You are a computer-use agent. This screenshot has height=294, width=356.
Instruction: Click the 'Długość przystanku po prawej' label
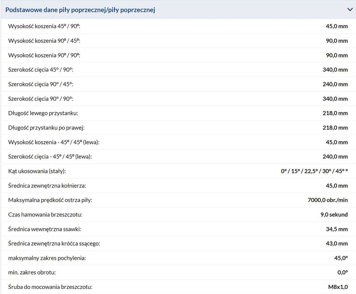(46, 127)
